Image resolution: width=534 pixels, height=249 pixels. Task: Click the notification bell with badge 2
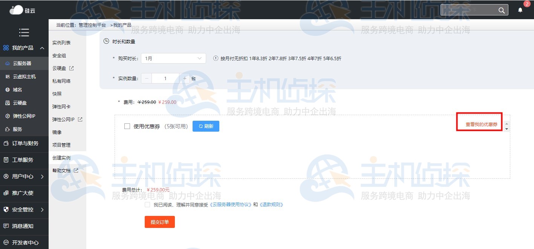point(520,10)
